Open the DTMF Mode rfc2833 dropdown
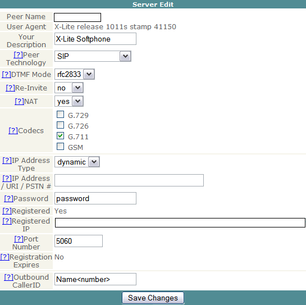The width and height of the screenshot is (306, 305). pos(75,74)
